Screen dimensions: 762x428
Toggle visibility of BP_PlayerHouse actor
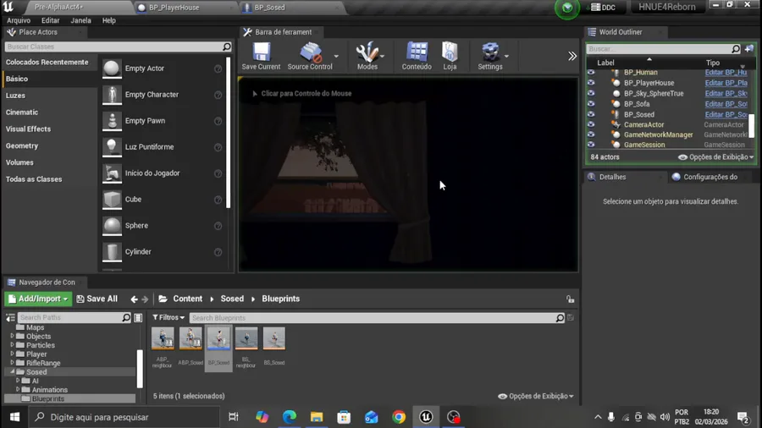tap(591, 83)
